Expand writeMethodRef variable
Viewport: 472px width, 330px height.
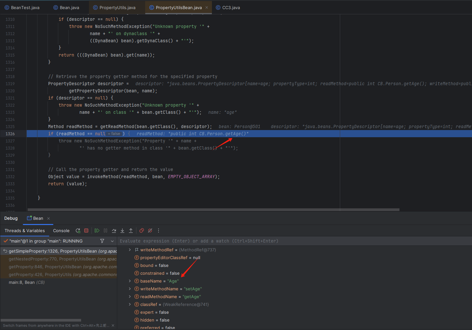point(130,250)
